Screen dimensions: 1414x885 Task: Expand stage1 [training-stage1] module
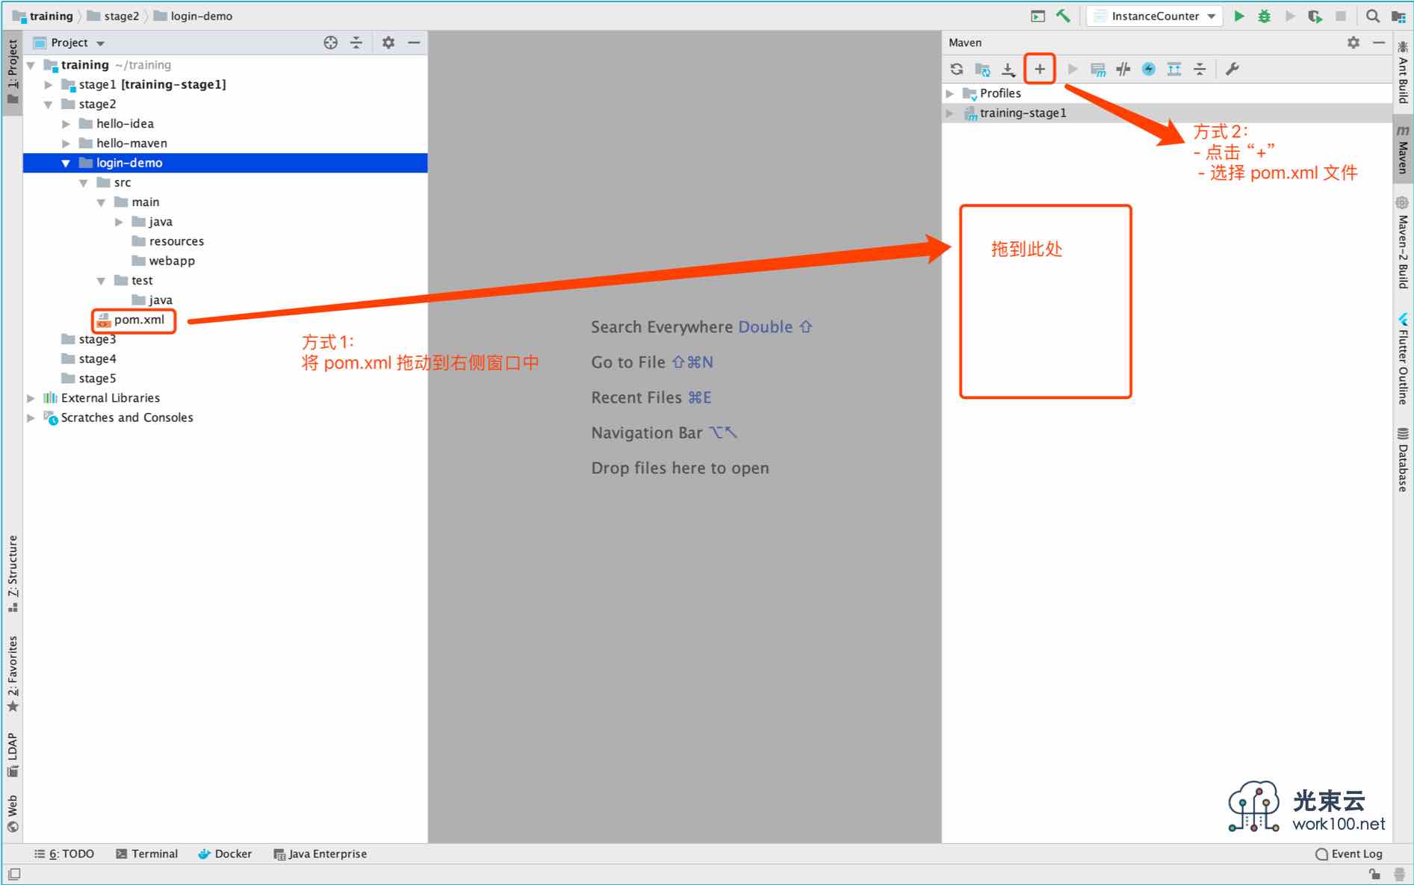click(49, 85)
